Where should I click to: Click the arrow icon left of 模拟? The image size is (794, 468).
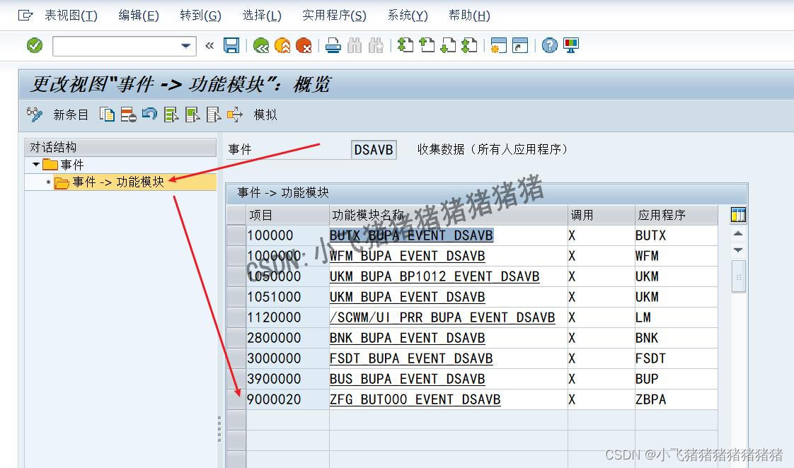coord(235,115)
